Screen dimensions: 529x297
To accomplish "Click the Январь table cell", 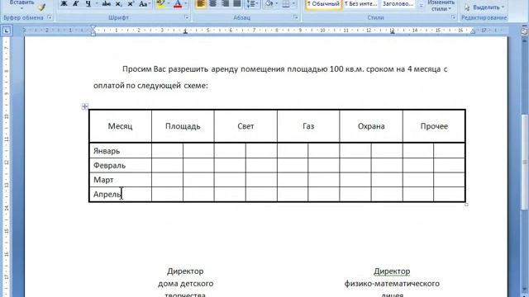I will 121,150.
